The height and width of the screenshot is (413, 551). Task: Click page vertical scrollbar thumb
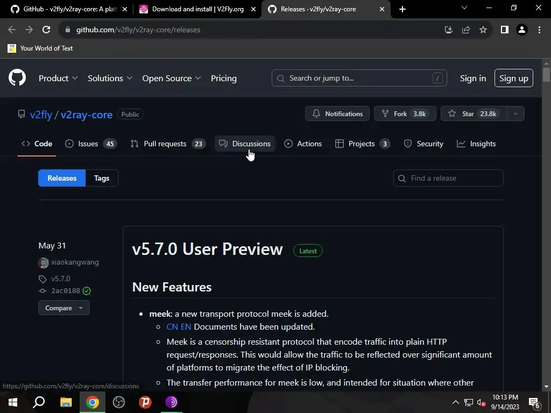pos(546,75)
